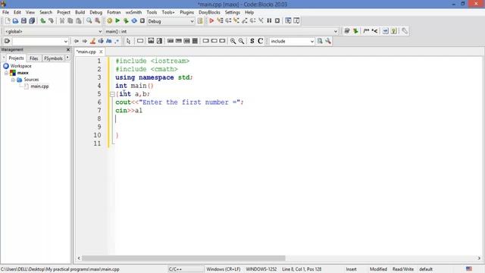Click the Rebuild icon
Image resolution: width=485 pixels, height=273 pixels.
[x=134, y=20]
